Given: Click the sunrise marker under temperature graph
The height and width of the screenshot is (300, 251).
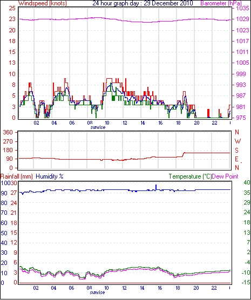Looking at the screenshot, I should [98, 292].
